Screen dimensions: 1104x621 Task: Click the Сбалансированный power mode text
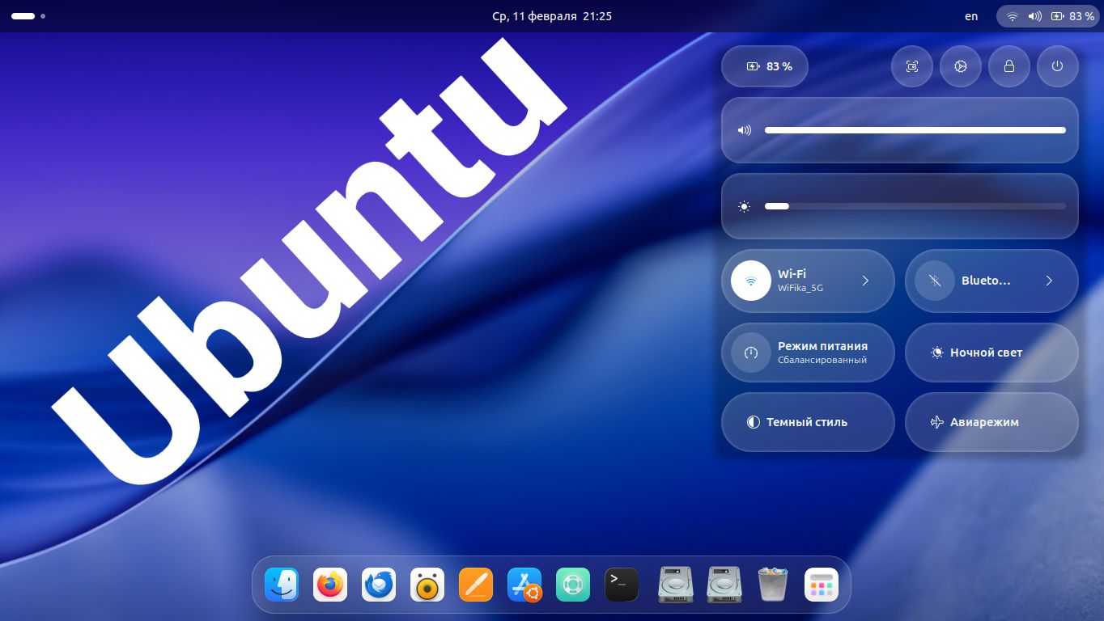pyautogui.click(x=822, y=360)
